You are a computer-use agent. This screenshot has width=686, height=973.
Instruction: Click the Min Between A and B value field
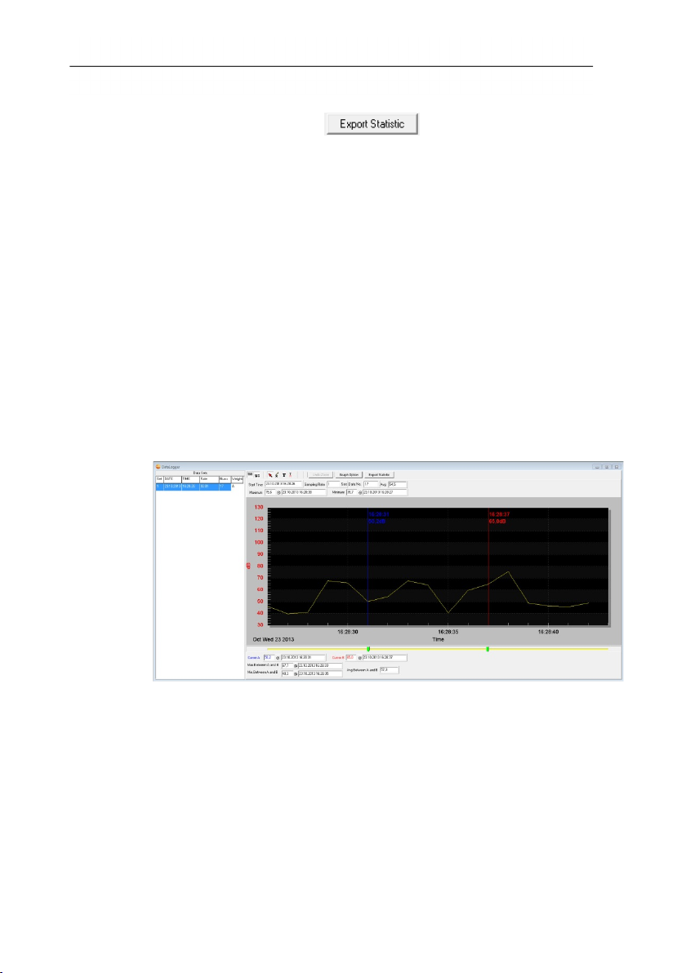pos(287,673)
